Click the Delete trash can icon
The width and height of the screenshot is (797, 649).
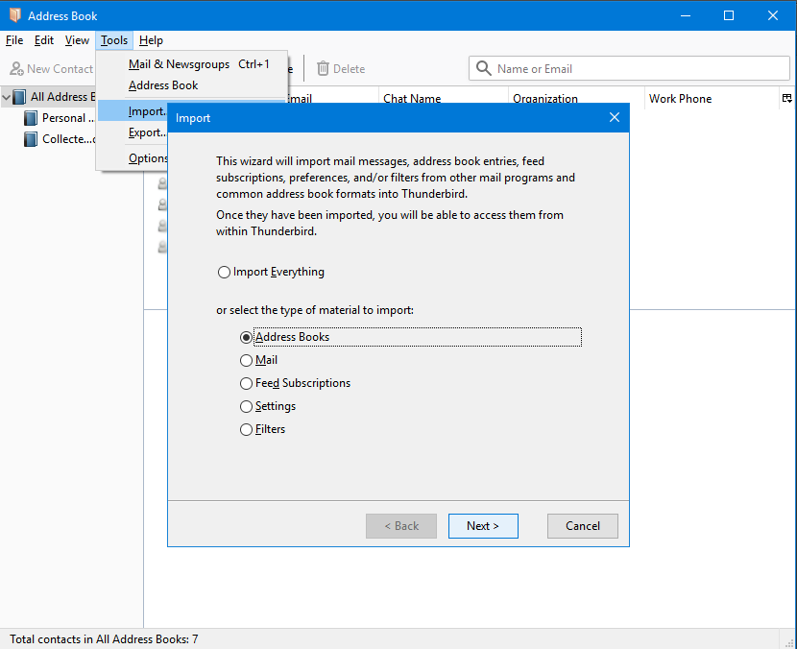tap(323, 68)
